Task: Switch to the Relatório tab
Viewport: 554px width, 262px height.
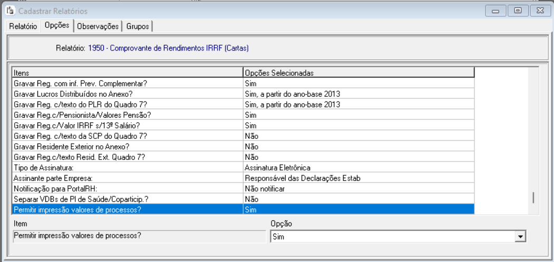Action: [23, 26]
